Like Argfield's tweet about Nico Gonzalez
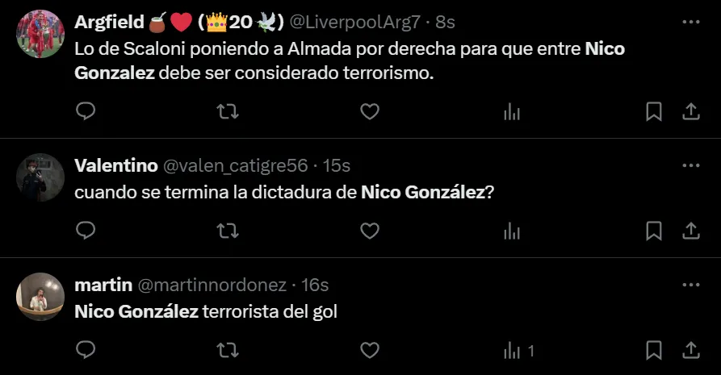 click(370, 111)
